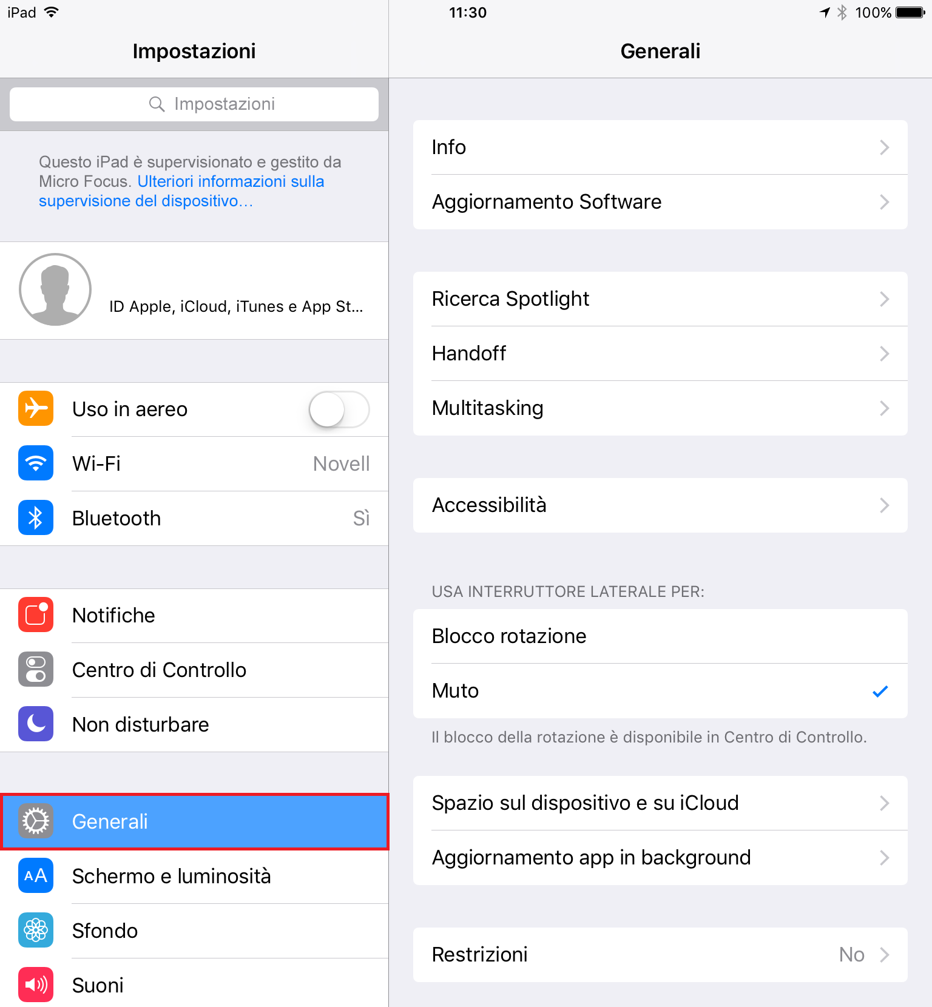Tap the Sfondo flower icon

click(36, 931)
